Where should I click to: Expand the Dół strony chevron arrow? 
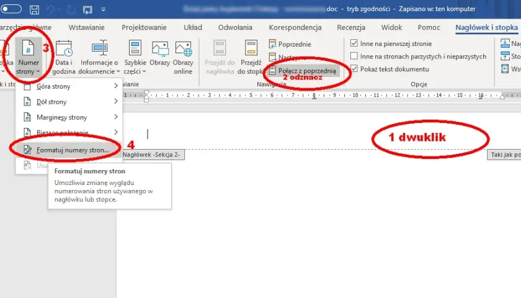coord(115,101)
